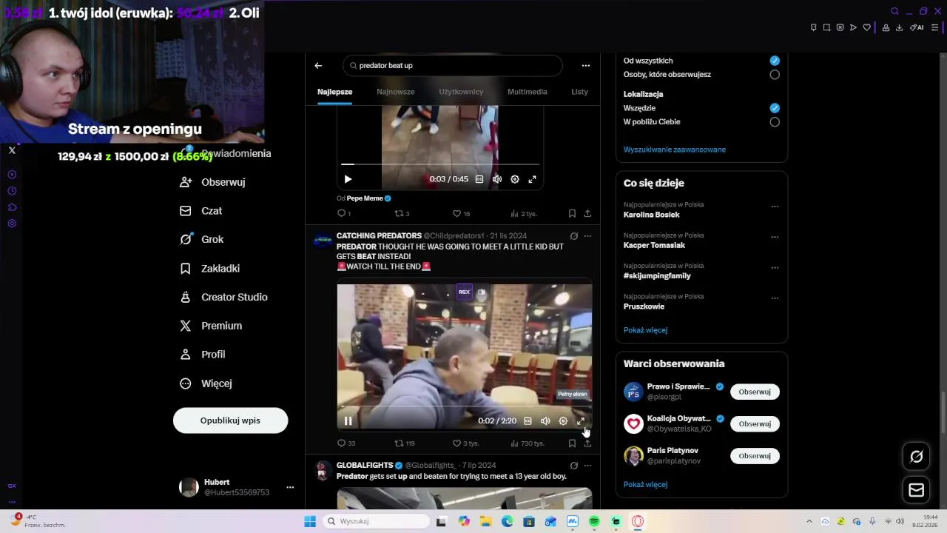Follow Prawo i Sprawiedliwość with Obserwuj
The width and height of the screenshot is (947, 533).
point(755,392)
